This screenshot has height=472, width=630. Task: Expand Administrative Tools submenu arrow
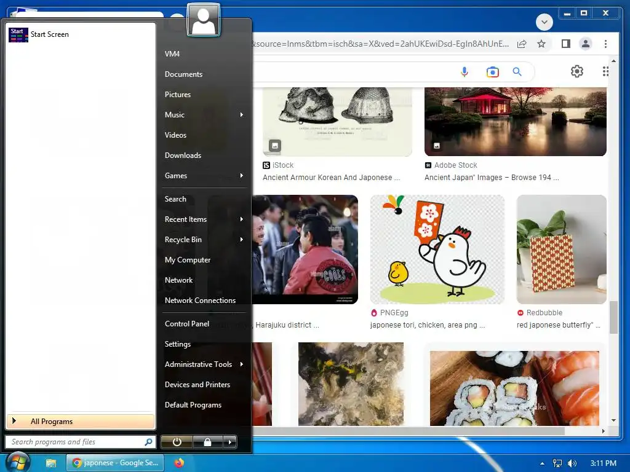pyautogui.click(x=241, y=364)
